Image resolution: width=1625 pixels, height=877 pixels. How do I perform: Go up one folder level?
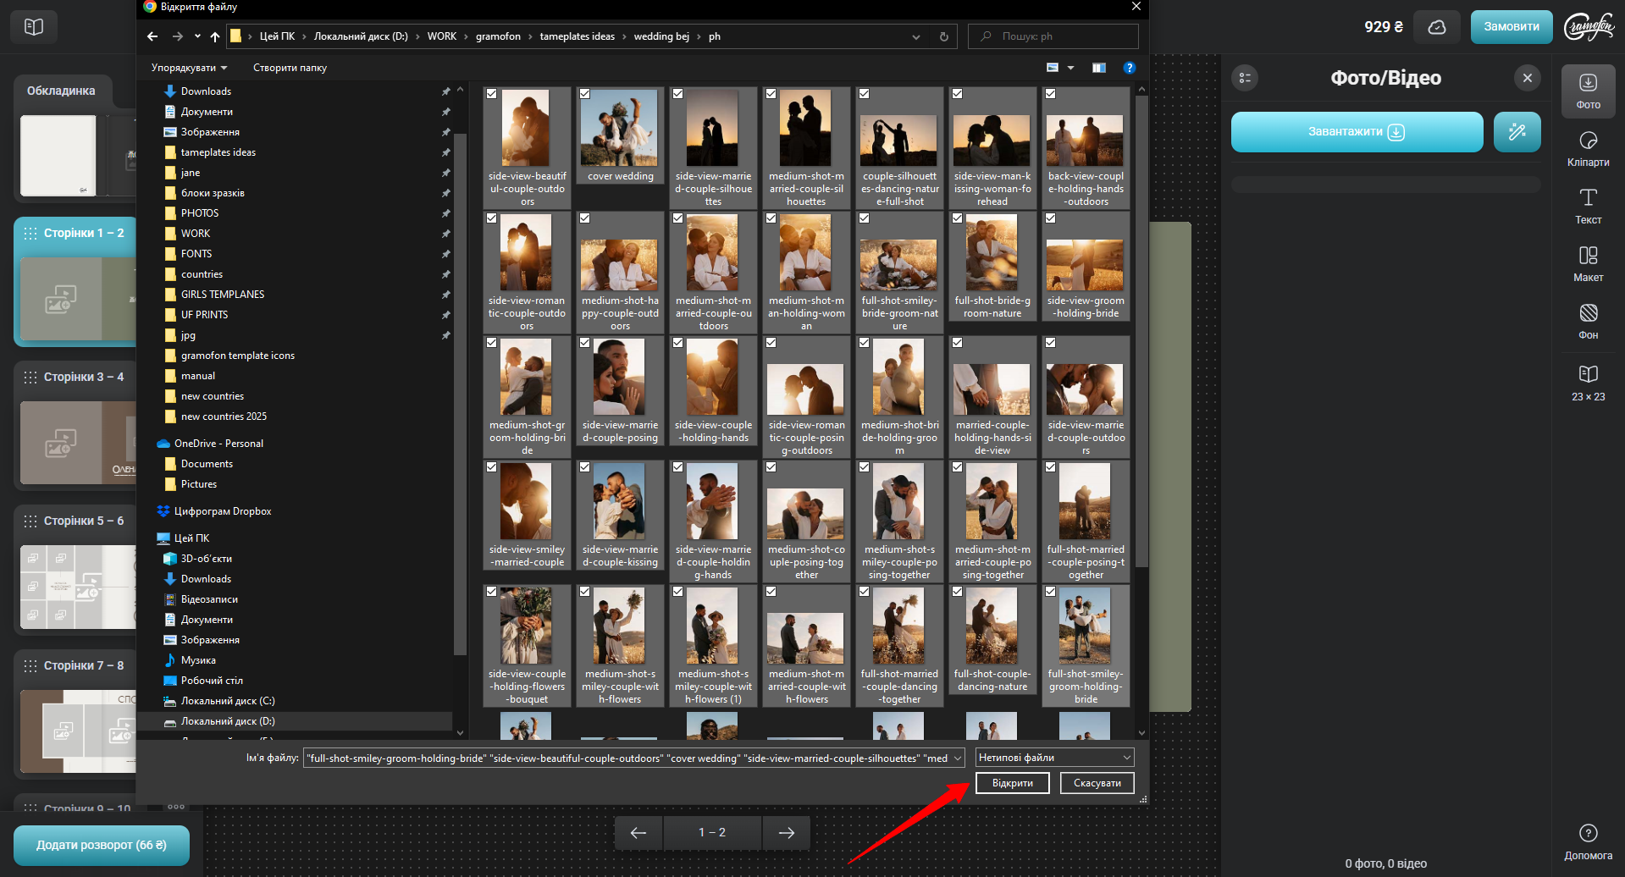pos(215,36)
